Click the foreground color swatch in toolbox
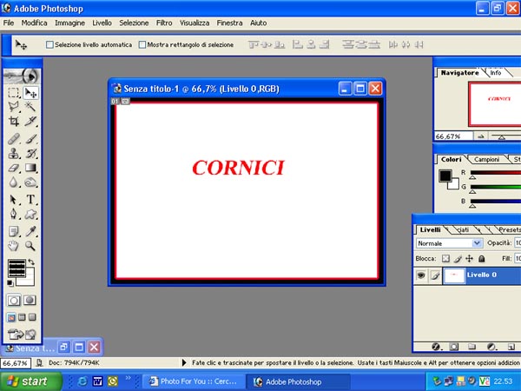The image size is (521, 391). 16,268
